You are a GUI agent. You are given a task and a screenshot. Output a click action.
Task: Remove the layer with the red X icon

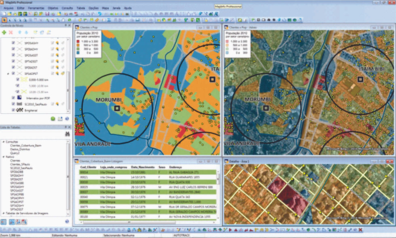click(11, 33)
